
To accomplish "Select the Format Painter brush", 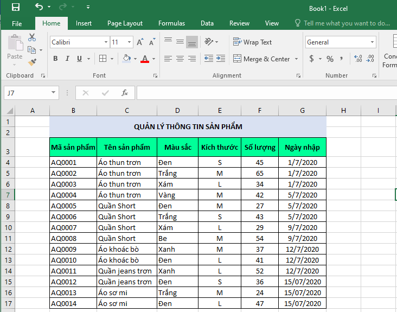I will click(x=32, y=62).
